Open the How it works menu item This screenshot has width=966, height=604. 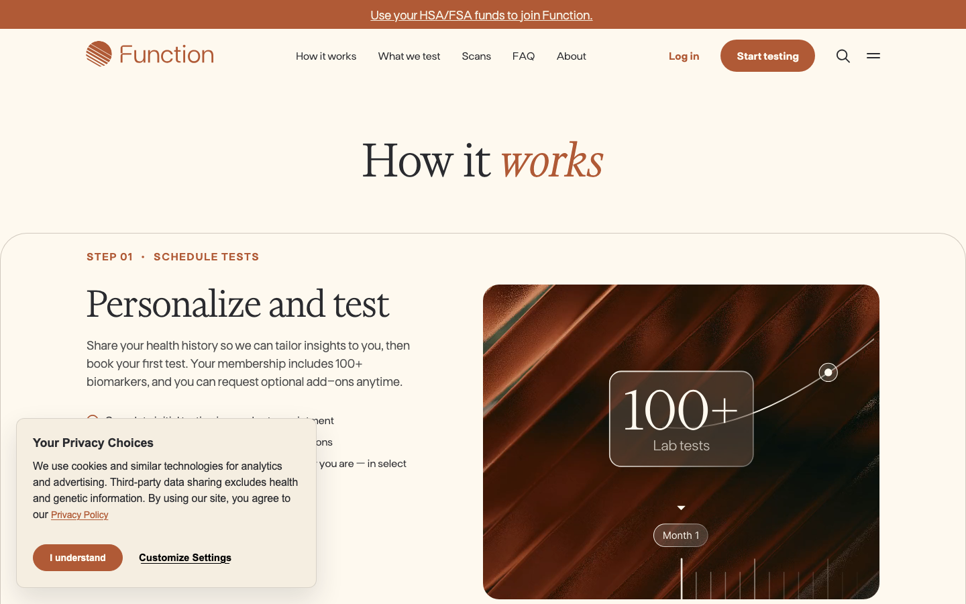point(326,56)
